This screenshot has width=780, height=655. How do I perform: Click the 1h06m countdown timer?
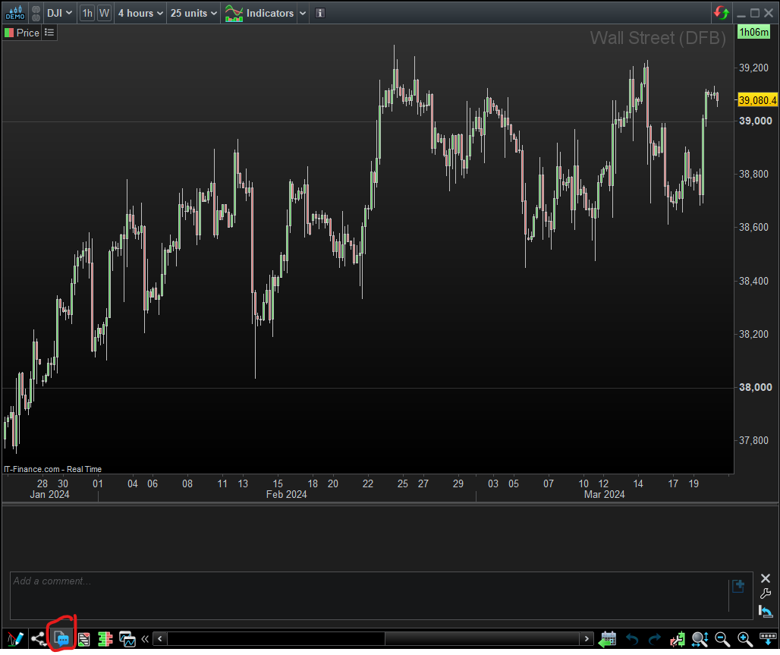click(754, 33)
